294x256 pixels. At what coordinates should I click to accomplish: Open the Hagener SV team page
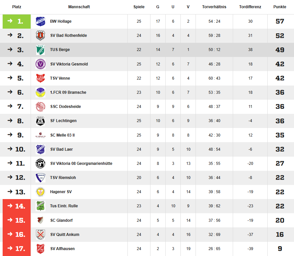[61, 192]
